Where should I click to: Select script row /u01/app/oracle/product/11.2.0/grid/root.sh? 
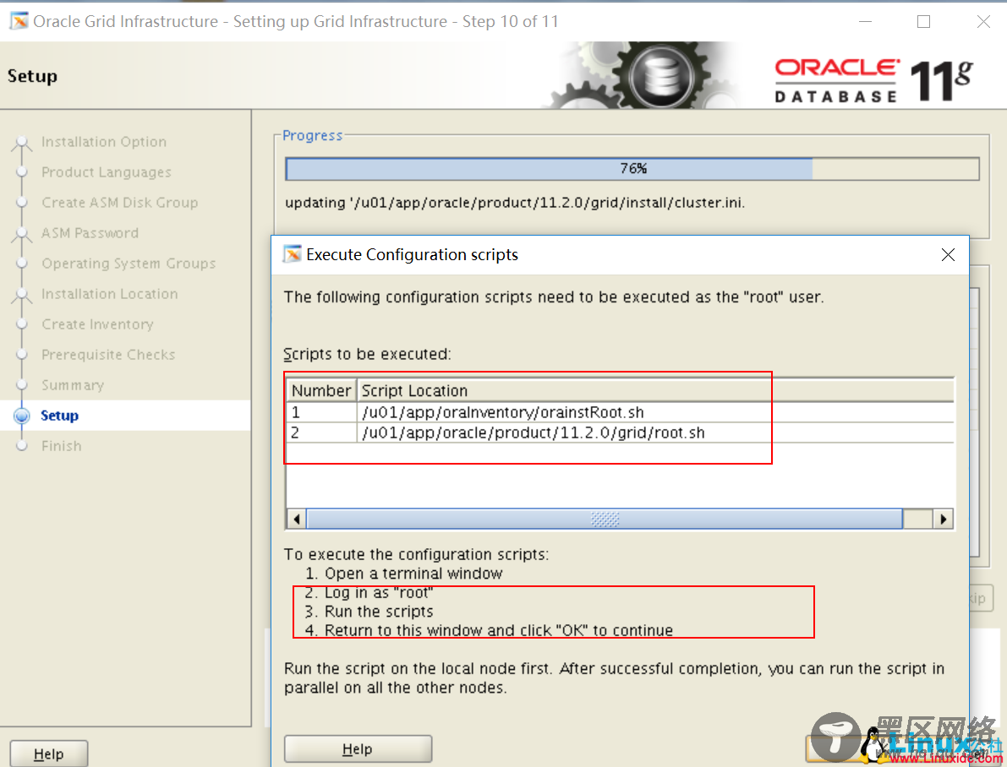pos(620,432)
